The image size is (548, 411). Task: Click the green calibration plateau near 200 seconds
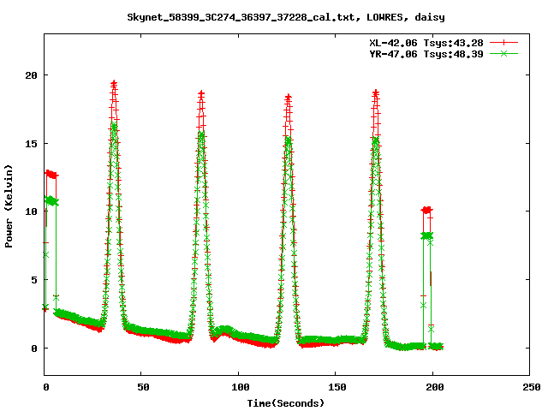(427, 235)
